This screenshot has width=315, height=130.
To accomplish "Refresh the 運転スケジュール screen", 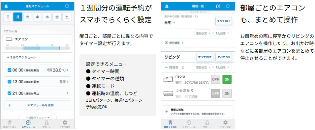I will (x=67, y=6).
